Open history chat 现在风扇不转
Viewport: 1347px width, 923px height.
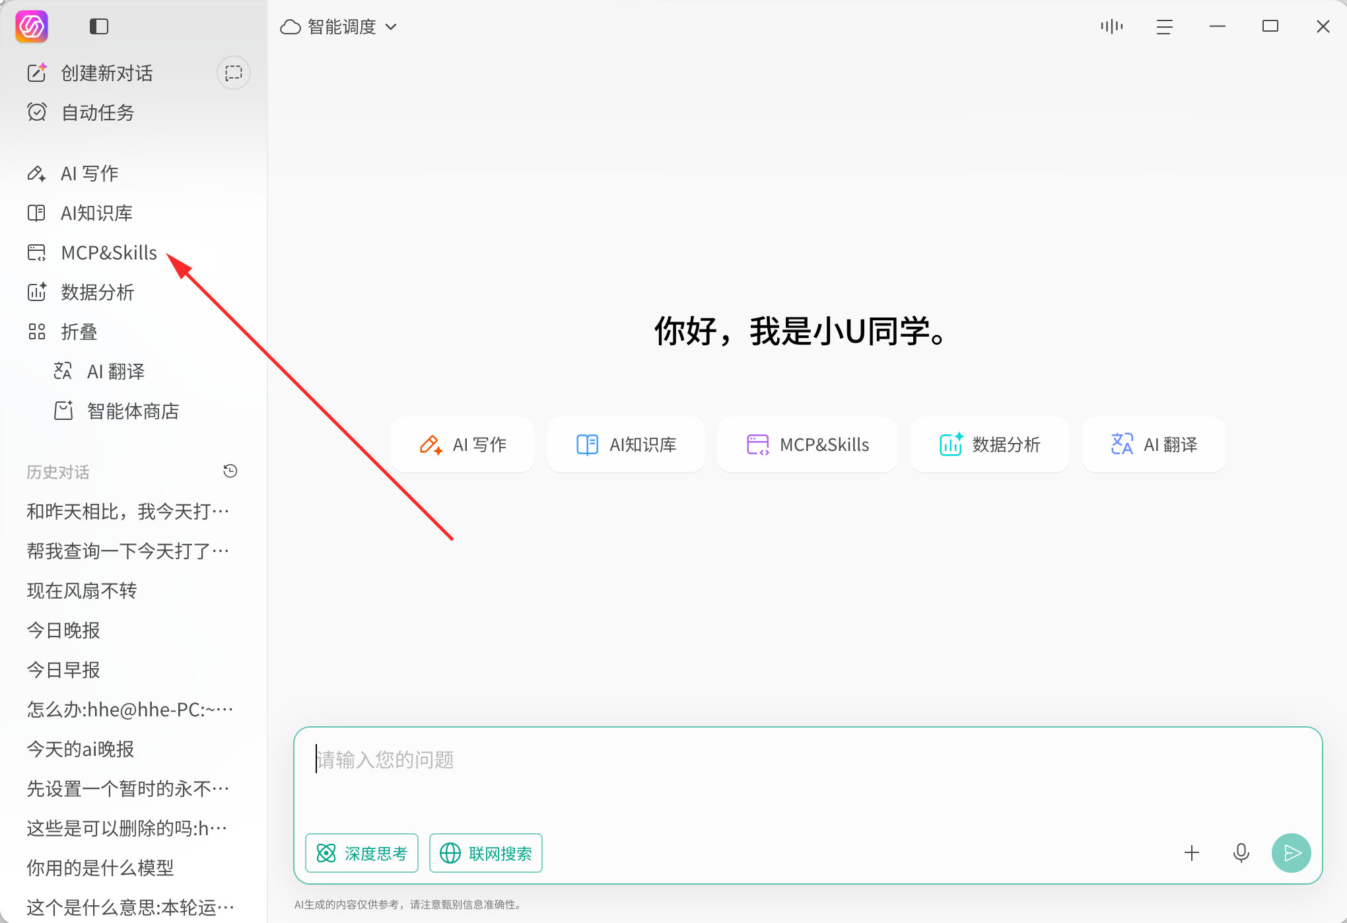tap(82, 591)
